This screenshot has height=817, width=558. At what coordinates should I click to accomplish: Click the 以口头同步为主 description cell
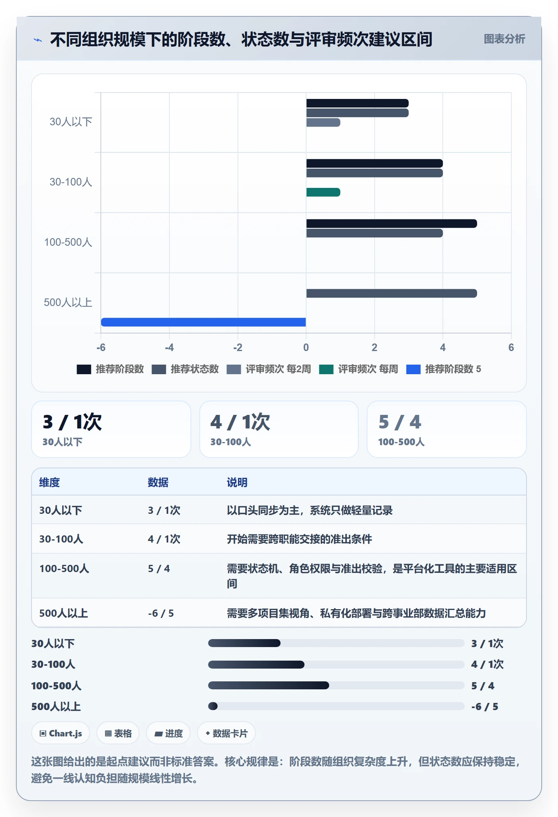click(x=310, y=510)
